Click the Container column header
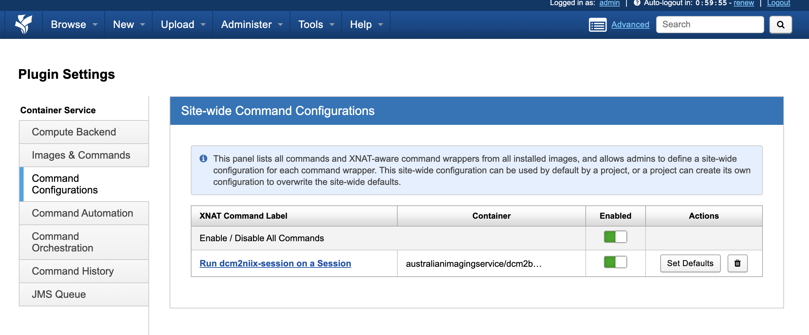The width and height of the screenshot is (809, 335). click(491, 216)
